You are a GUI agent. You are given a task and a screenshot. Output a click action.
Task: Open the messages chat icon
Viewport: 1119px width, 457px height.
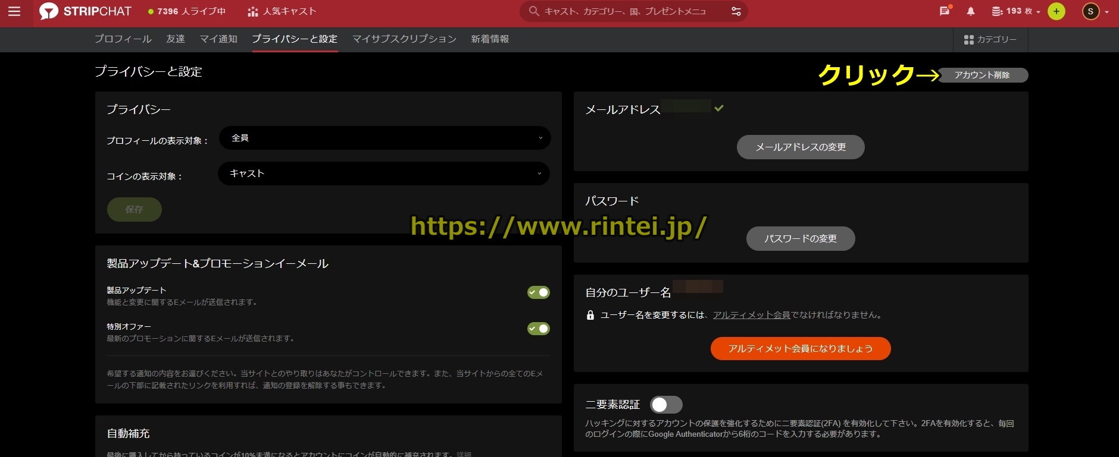pyautogui.click(x=944, y=11)
